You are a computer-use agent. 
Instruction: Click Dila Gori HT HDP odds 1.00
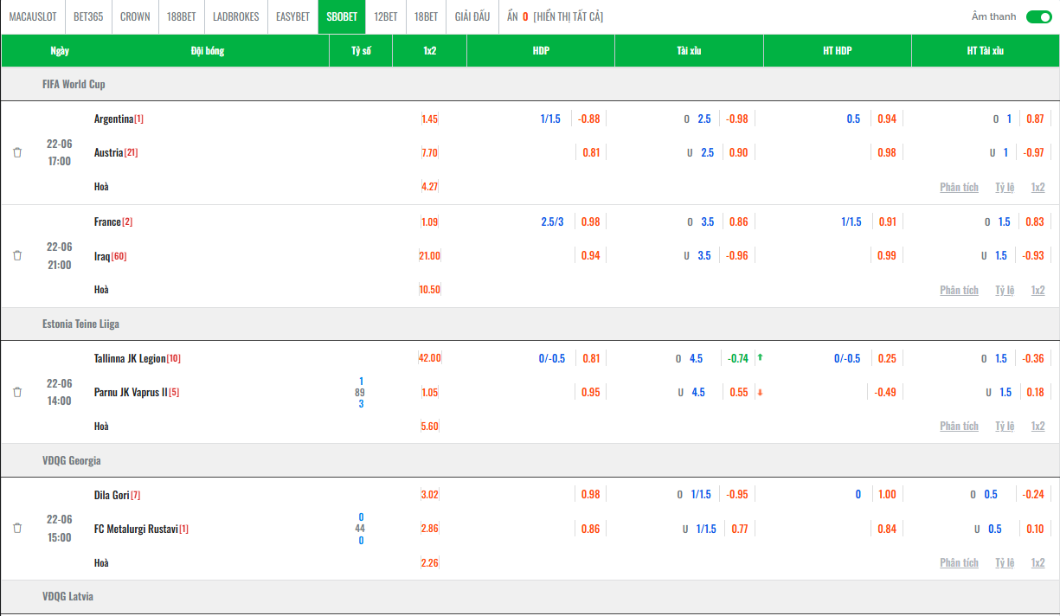pos(887,495)
